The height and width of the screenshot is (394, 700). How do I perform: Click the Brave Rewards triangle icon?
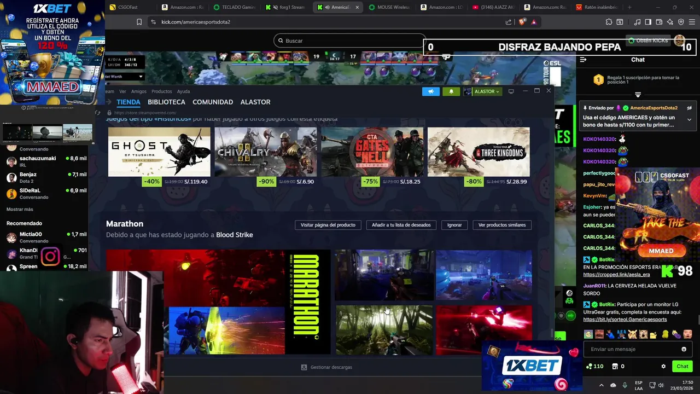click(534, 22)
